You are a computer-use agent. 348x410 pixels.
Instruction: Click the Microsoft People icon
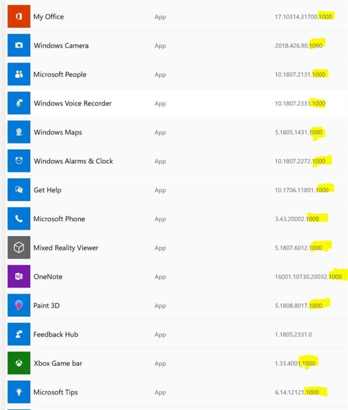[x=19, y=74]
